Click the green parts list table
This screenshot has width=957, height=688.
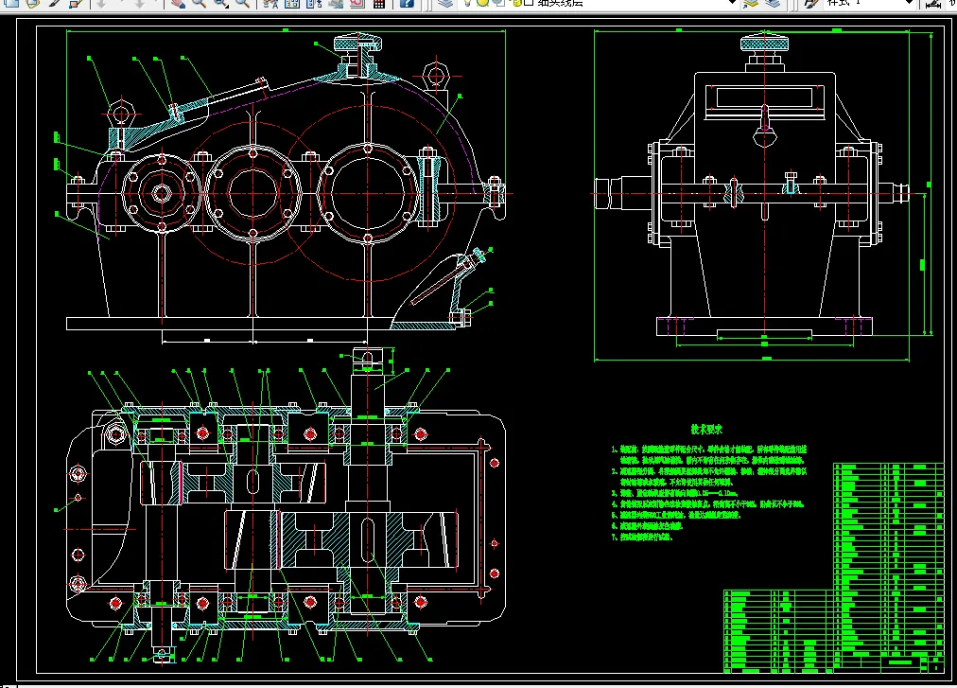(x=834, y=568)
